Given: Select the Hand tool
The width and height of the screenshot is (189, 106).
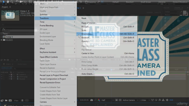Looking at the screenshot, I should coord(8,2).
